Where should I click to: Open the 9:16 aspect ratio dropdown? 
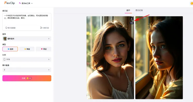(27, 59)
